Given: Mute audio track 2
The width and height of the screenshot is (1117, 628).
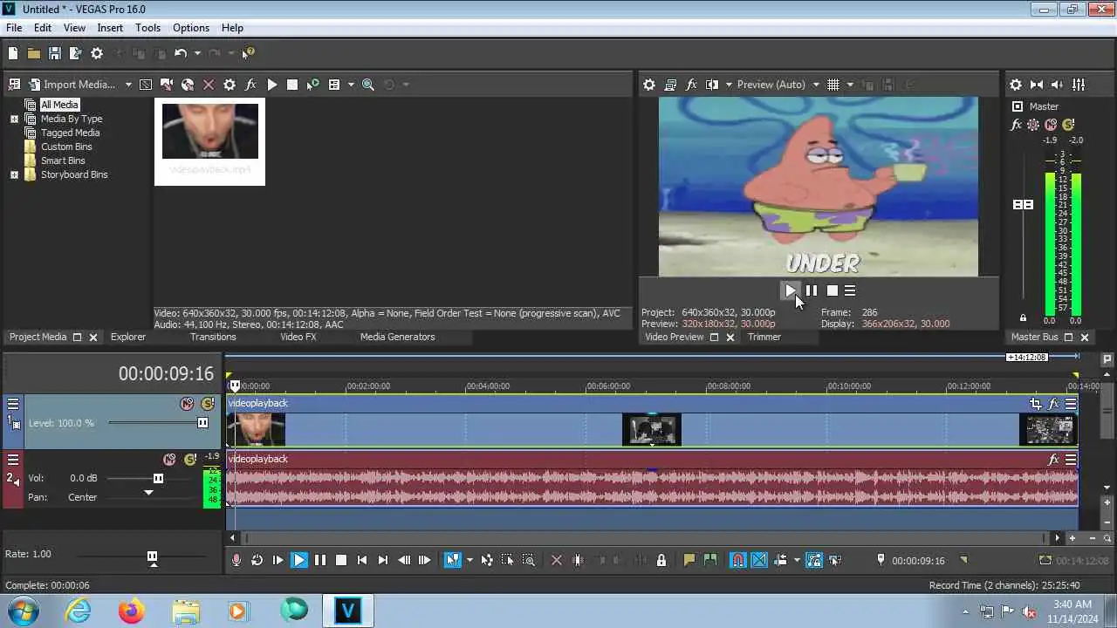Looking at the screenshot, I should pyautogui.click(x=170, y=460).
